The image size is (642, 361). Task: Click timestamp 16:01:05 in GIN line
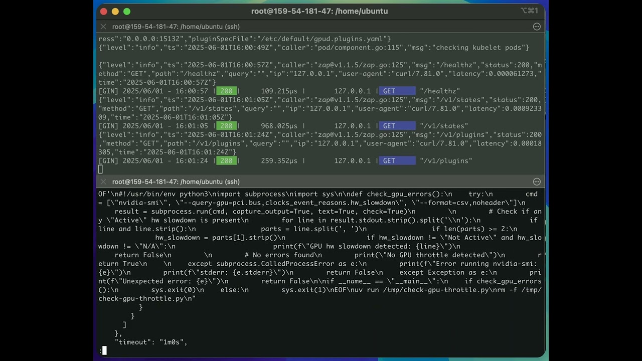coord(192,126)
